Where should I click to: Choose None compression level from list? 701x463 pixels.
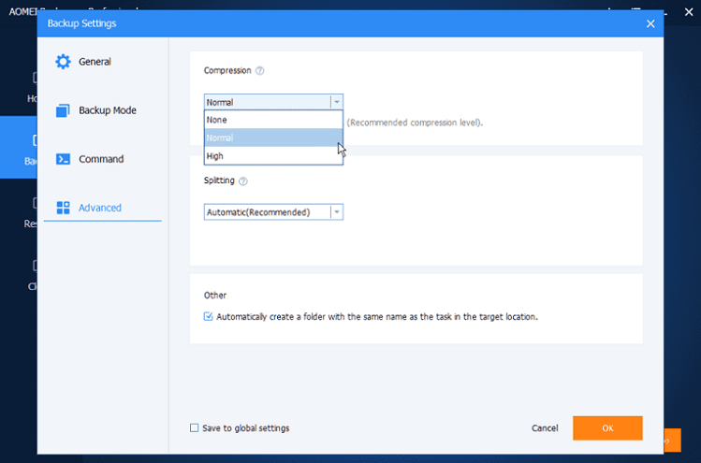coord(273,120)
